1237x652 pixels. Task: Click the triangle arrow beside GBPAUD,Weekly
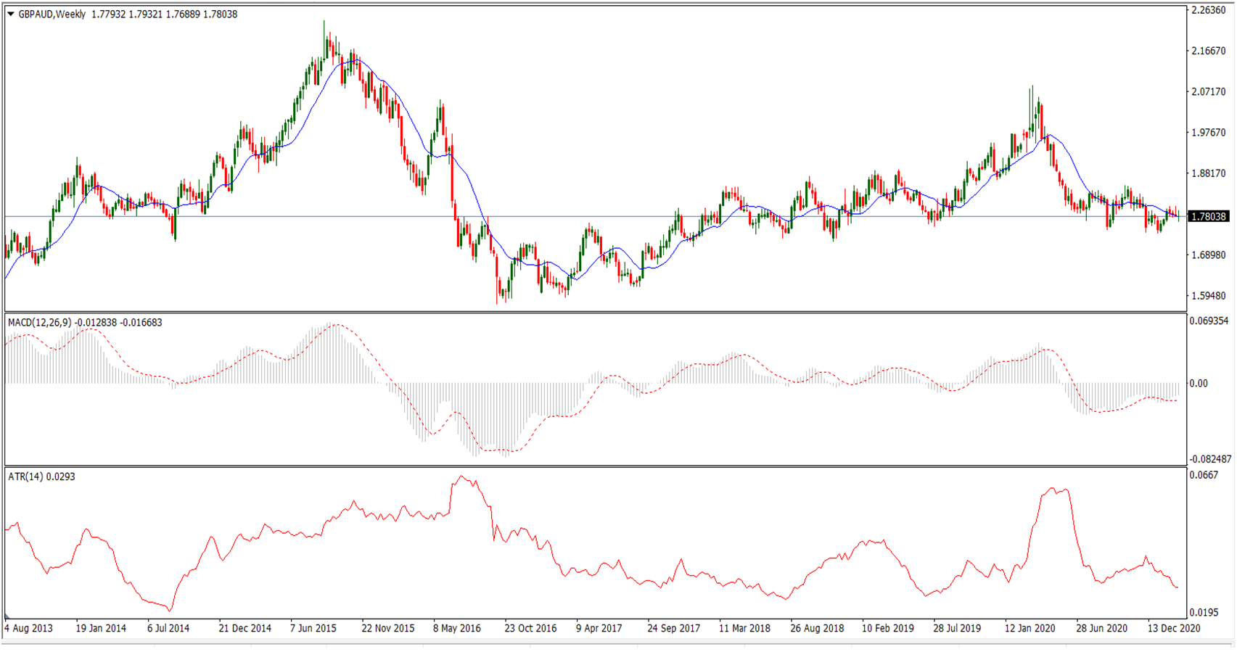(x=11, y=14)
